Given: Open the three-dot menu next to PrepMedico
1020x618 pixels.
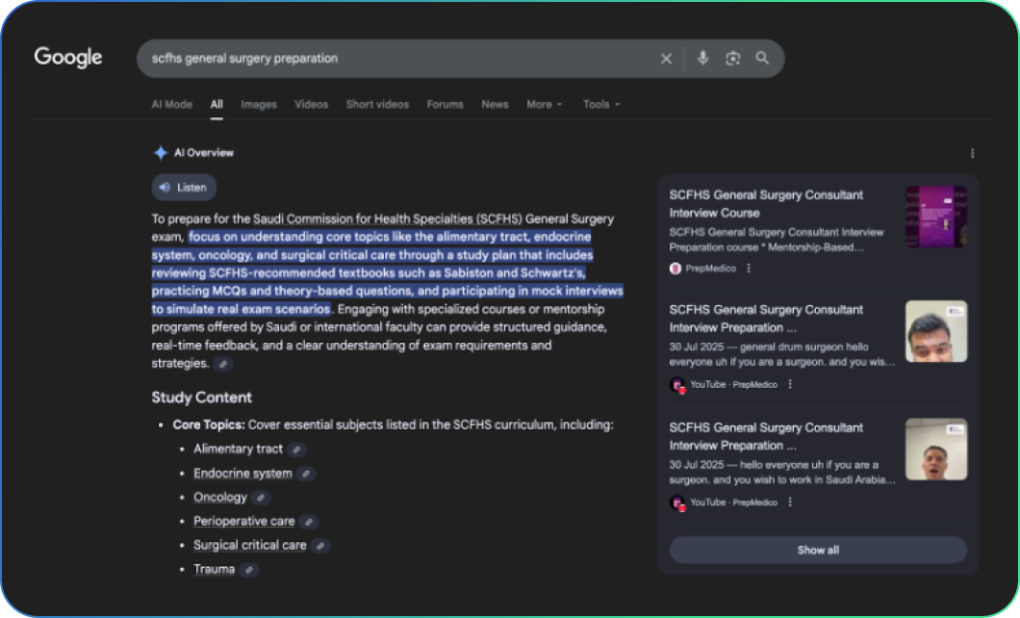Looking at the screenshot, I should (x=749, y=268).
